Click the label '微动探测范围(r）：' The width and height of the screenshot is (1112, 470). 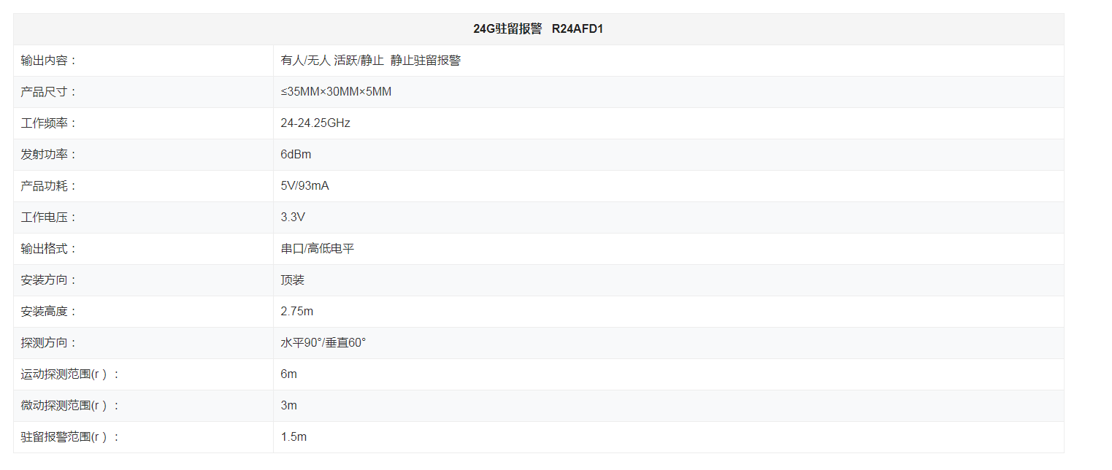click(70, 406)
